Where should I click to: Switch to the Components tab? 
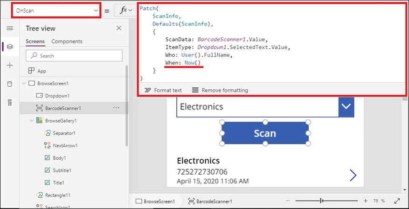click(x=67, y=41)
